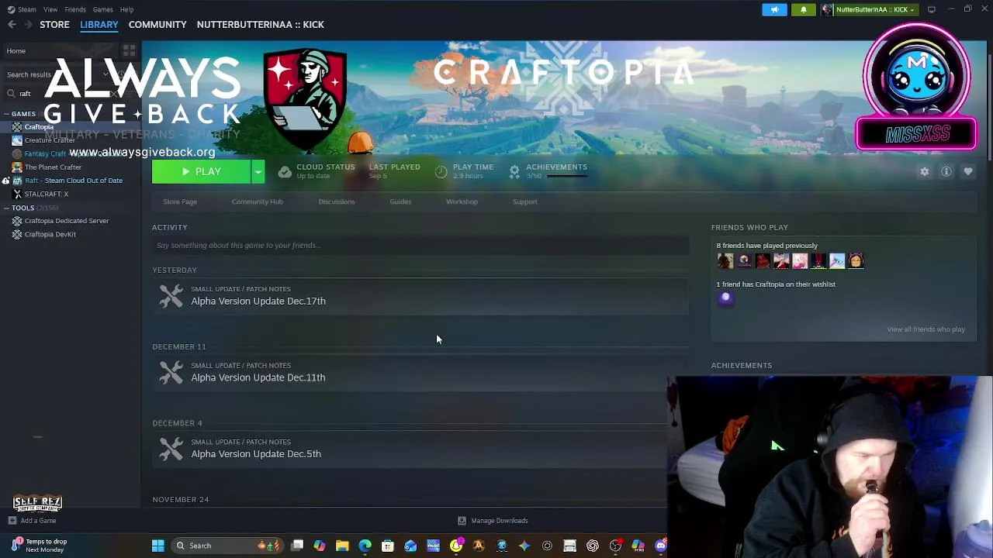Click the forward navigation arrow
The image size is (993, 558).
(27, 25)
